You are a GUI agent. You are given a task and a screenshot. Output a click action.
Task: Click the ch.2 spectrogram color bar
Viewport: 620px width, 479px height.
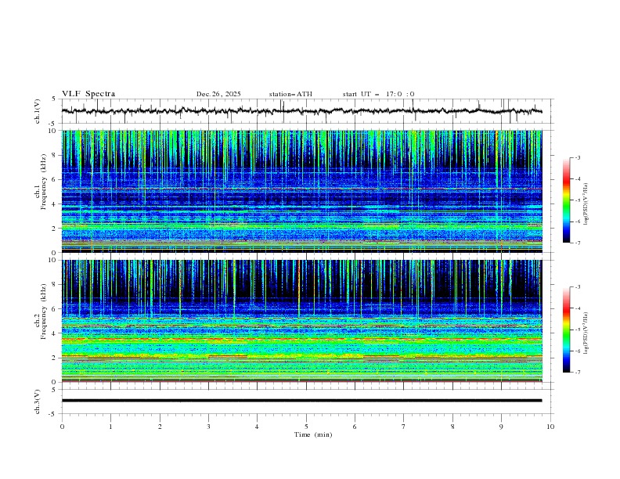tap(566, 330)
